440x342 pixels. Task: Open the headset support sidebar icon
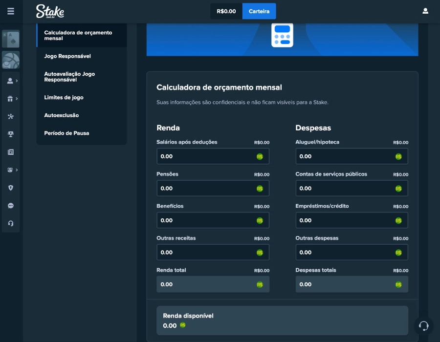(11, 223)
